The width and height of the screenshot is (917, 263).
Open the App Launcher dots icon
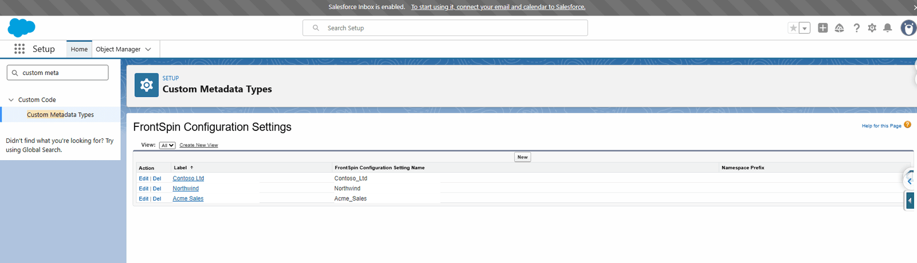pos(19,49)
